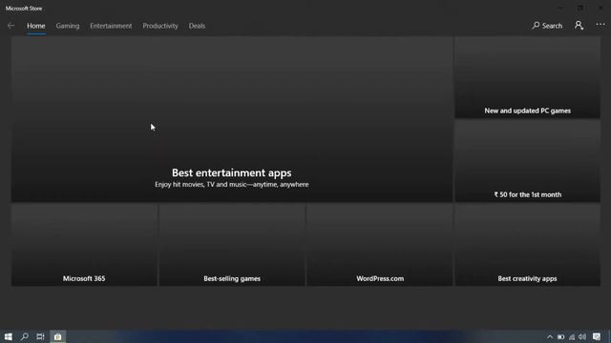Viewport: 611px width, 343px height.
Task: Open the volume speaker icon
Action: 582,337
